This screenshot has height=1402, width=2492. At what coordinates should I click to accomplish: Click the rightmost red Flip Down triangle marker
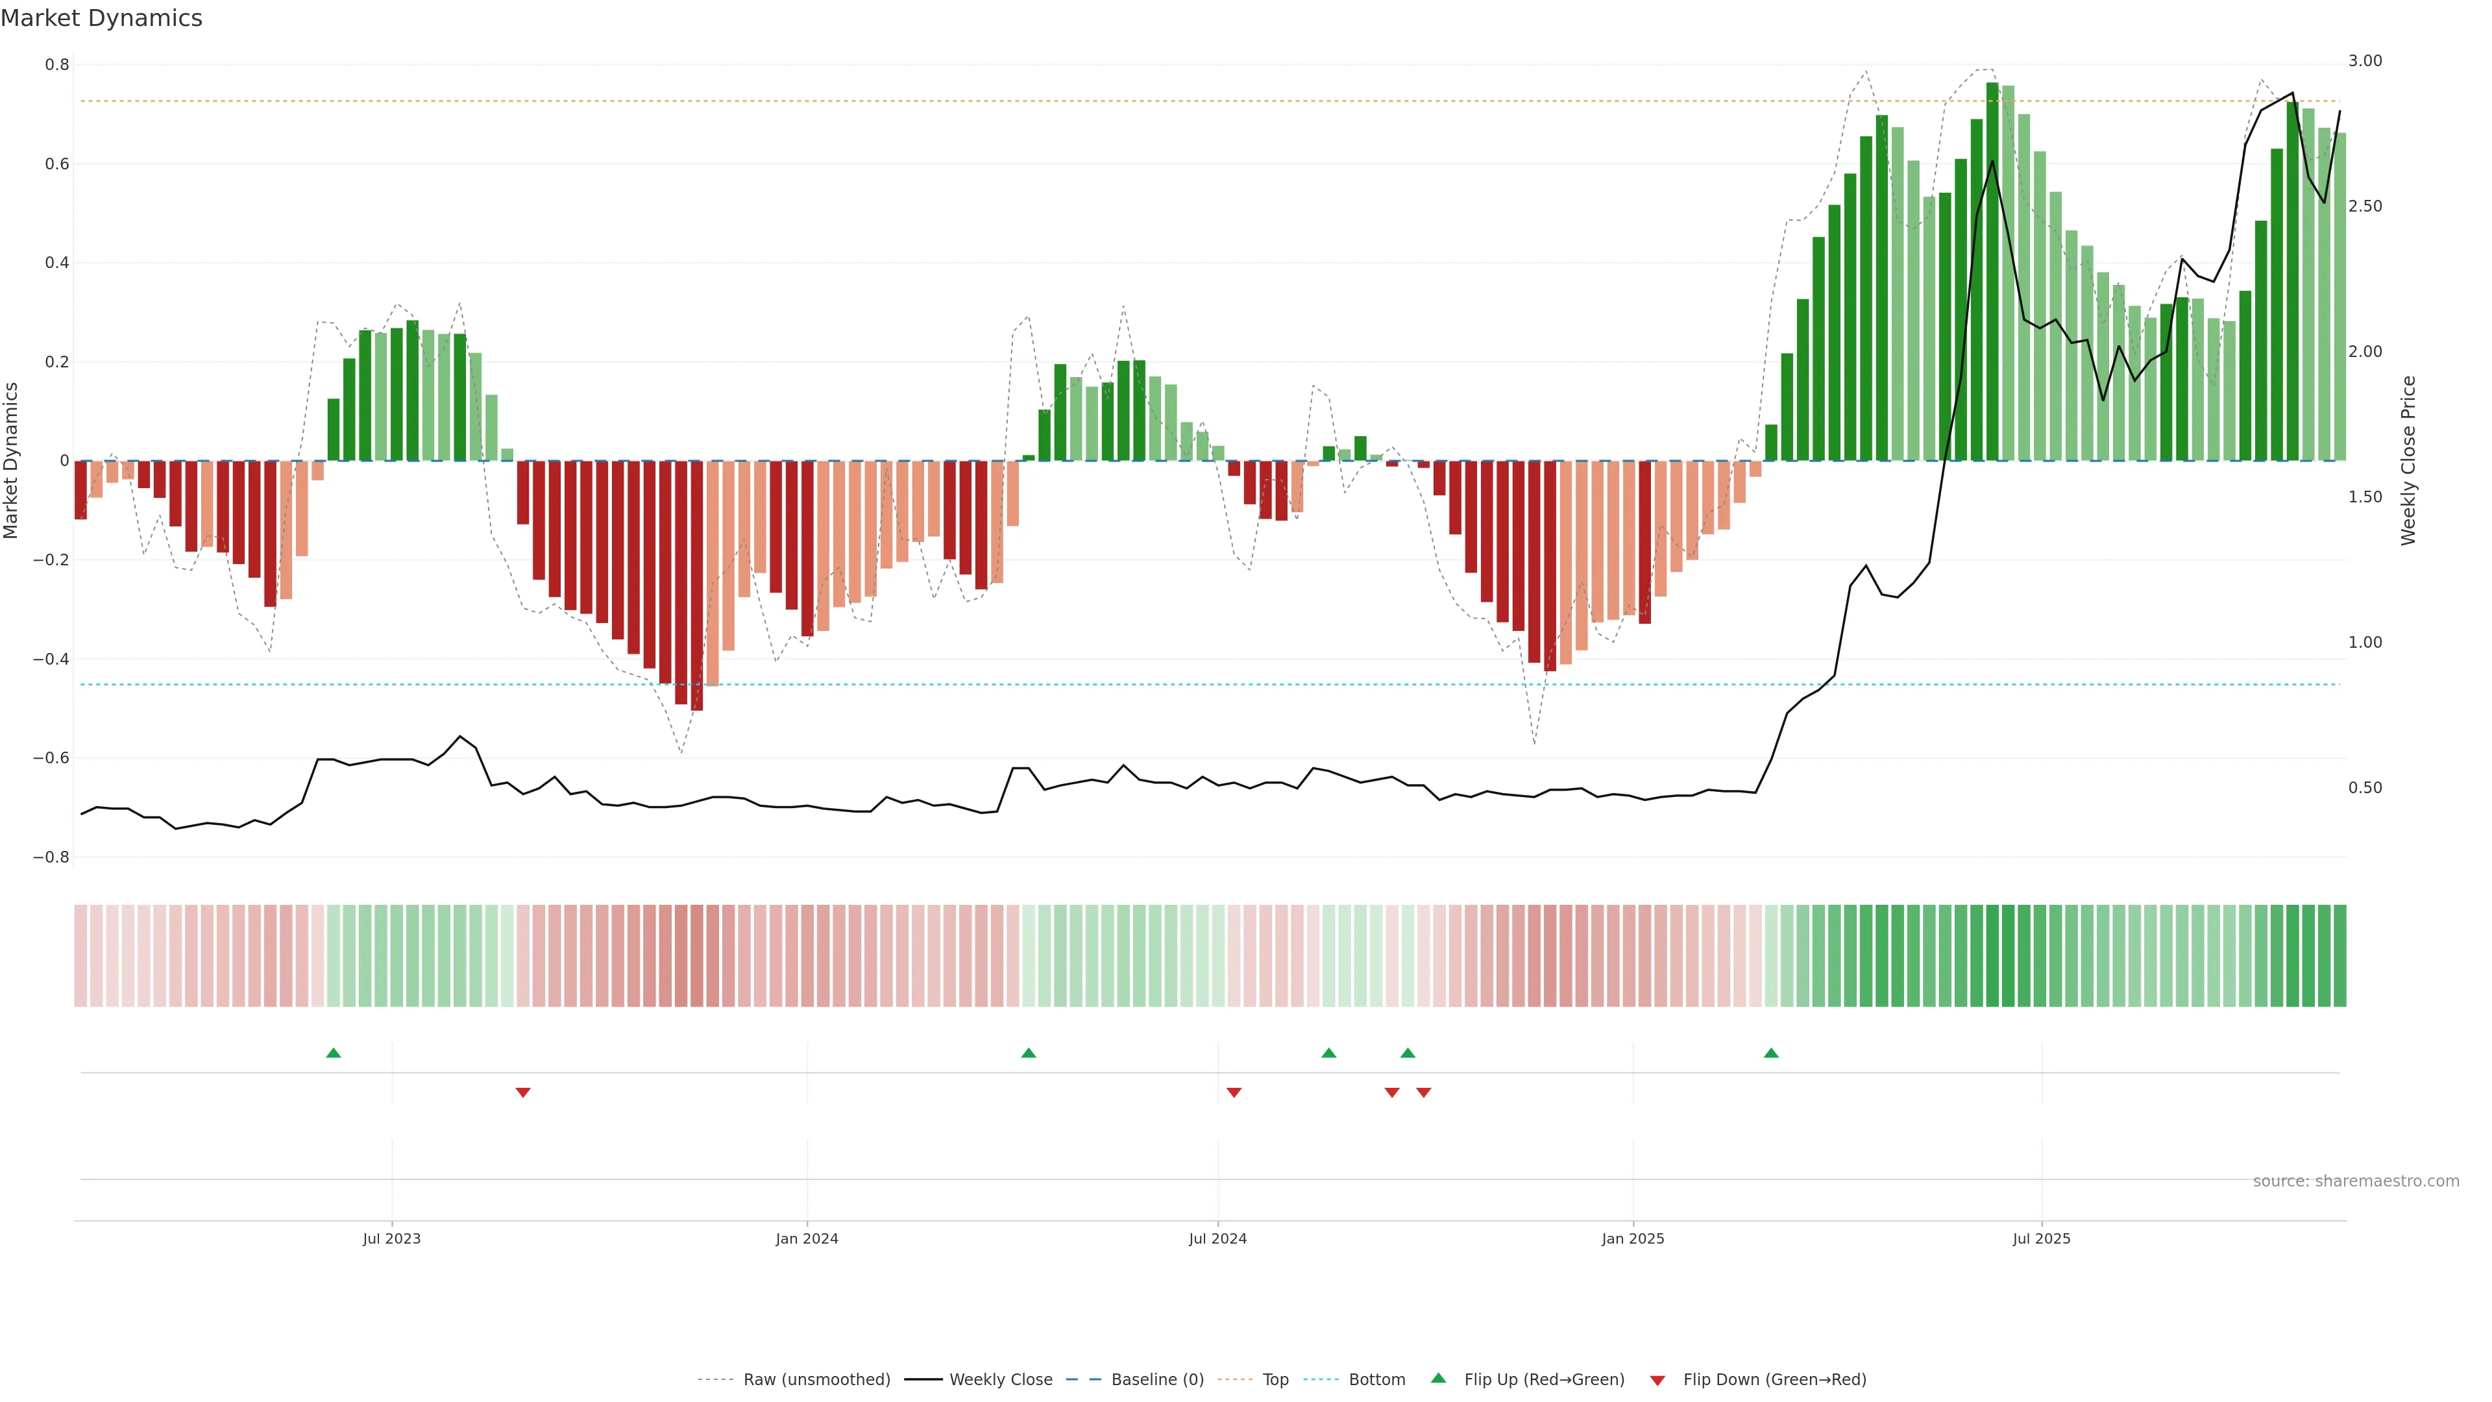[1424, 1092]
